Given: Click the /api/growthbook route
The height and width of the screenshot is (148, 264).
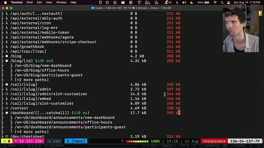Looking at the screenshot, I should tap(27, 46).
